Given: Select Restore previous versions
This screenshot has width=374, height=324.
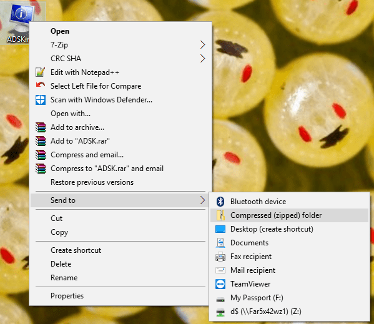Looking at the screenshot, I should (x=121, y=182).
